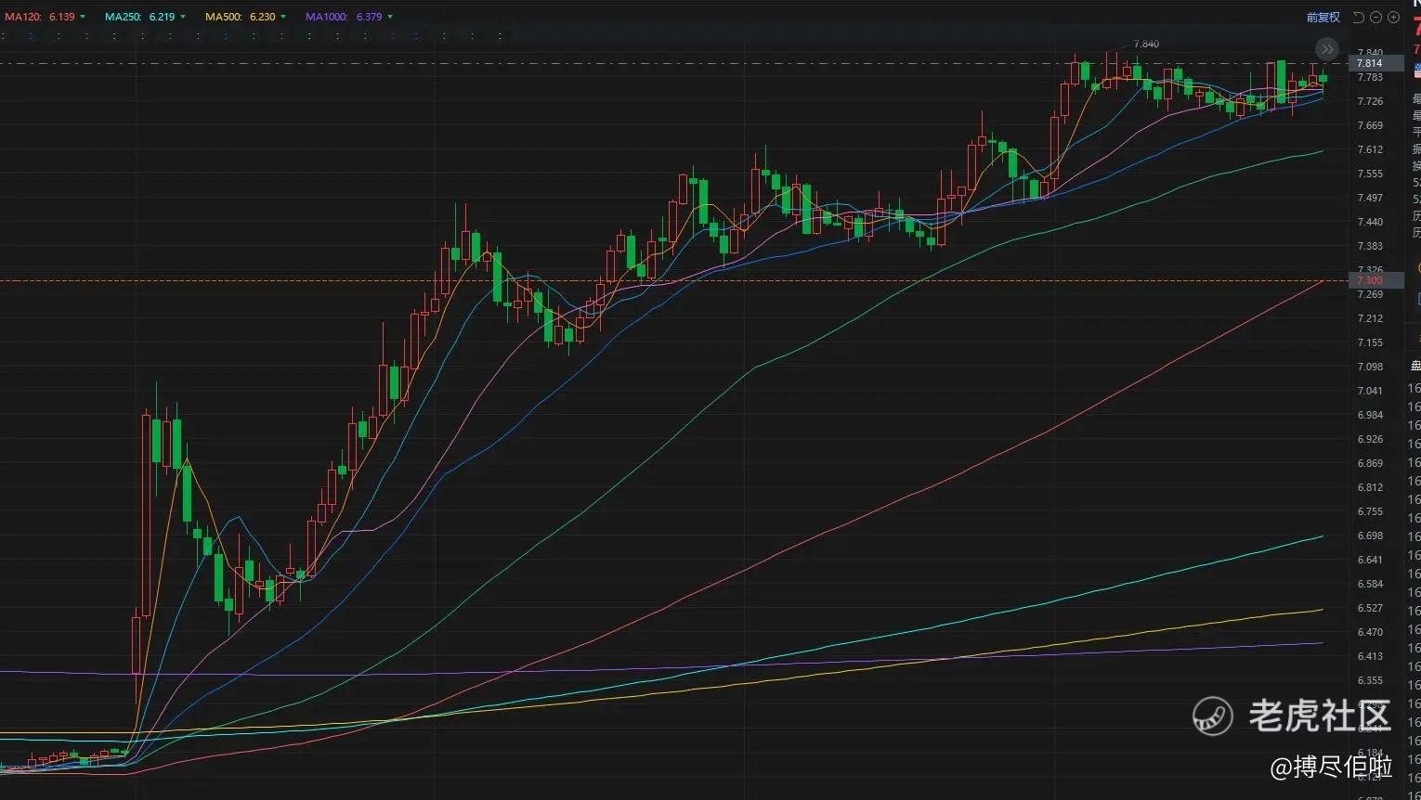Image resolution: width=1421 pixels, height=800 pixels.
Task: Click the 6.698 axis price label
Action: point(1370,535)
